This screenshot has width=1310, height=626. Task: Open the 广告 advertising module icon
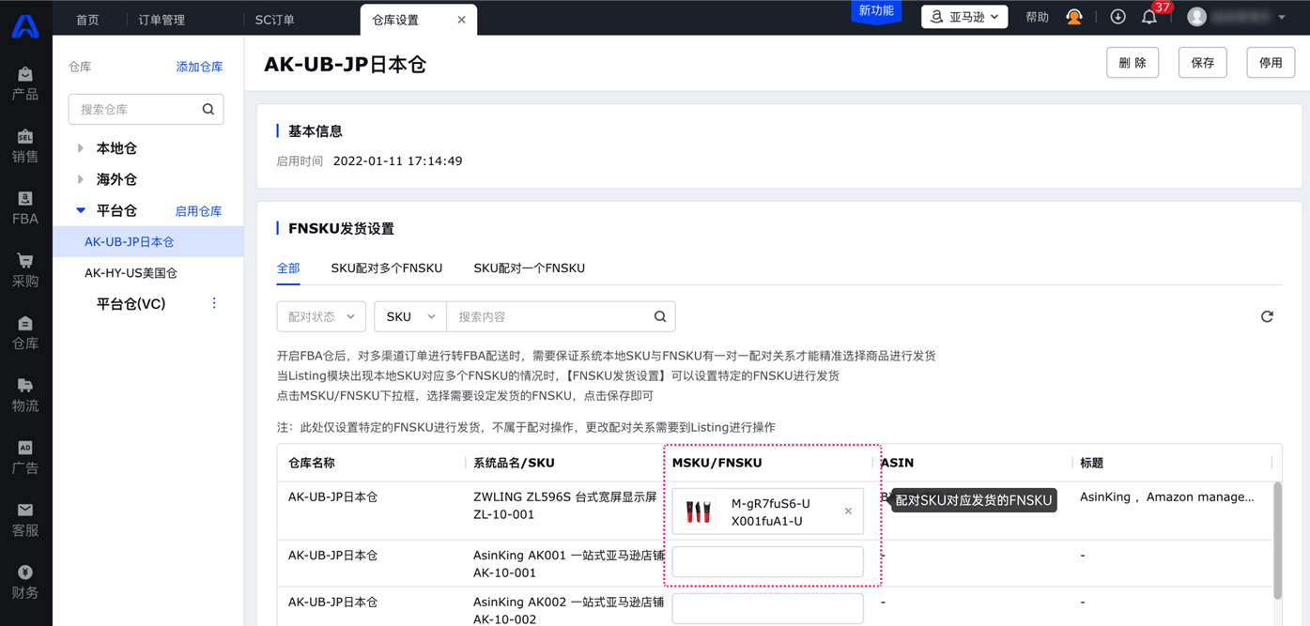tap(25, 456)
